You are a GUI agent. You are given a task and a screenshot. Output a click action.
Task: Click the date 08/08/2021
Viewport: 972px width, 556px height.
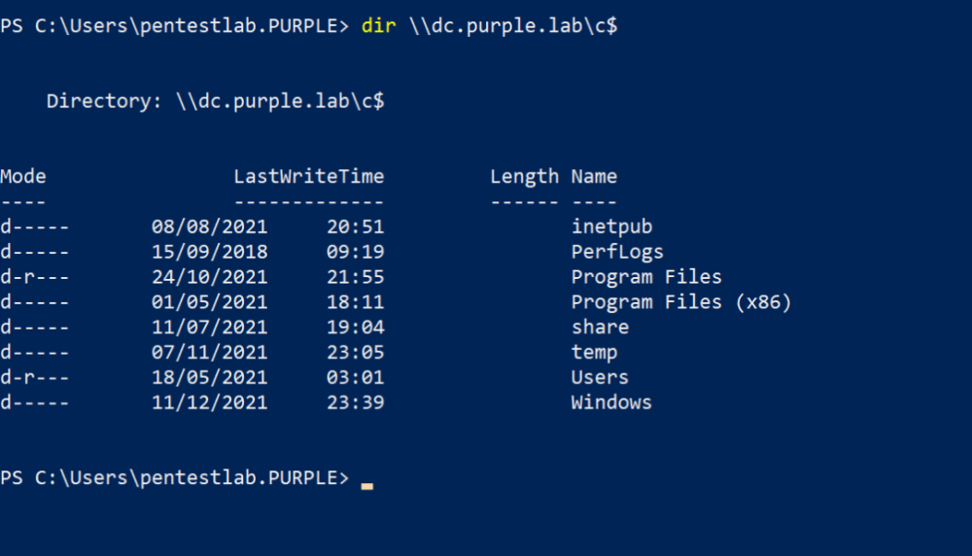click(209, 226)
